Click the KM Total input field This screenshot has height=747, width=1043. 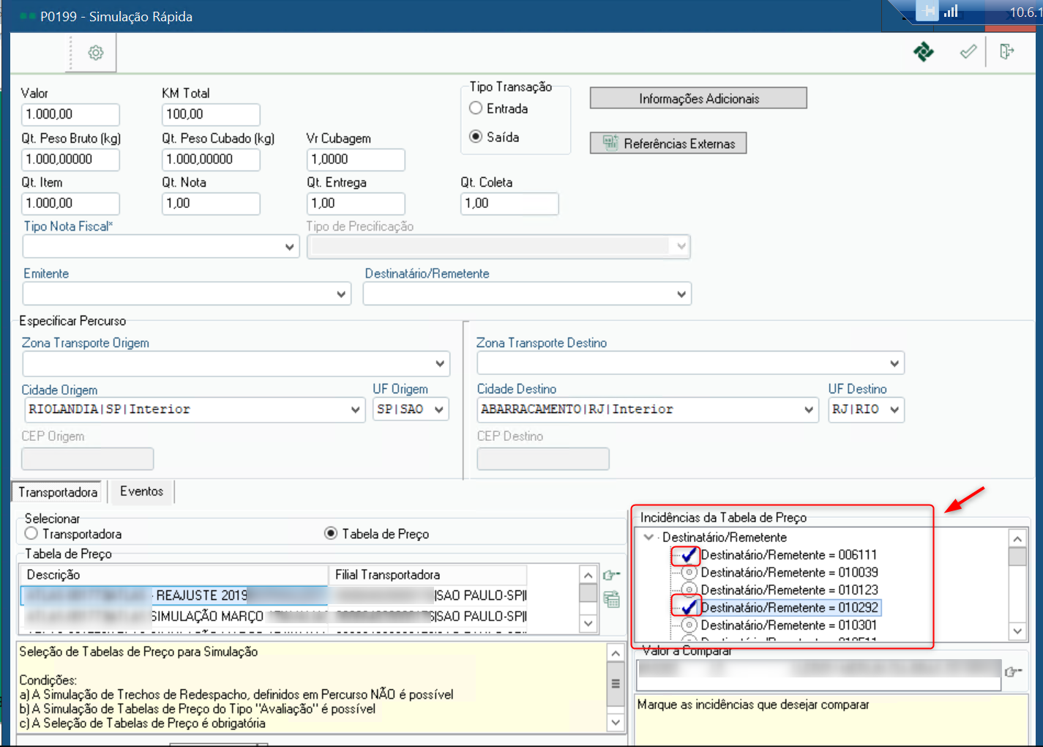(x=211, y=114)
